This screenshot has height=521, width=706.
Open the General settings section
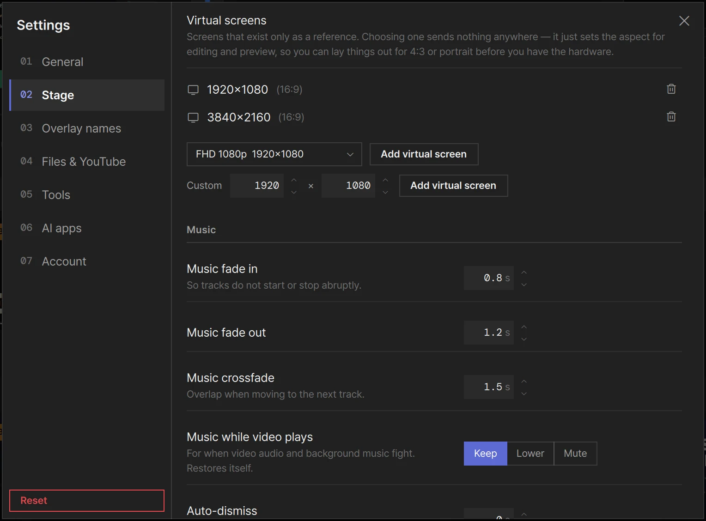coord(87,62)
